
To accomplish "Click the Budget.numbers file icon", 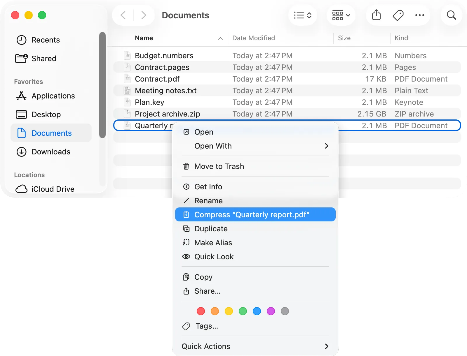I will 127,55.
